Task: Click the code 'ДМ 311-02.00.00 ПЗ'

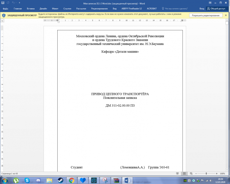Action: [120, 106]
